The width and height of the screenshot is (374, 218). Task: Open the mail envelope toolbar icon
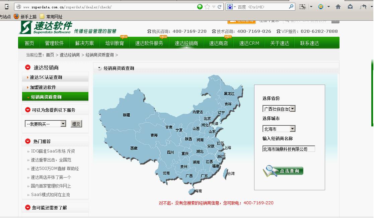click(350, 7)
